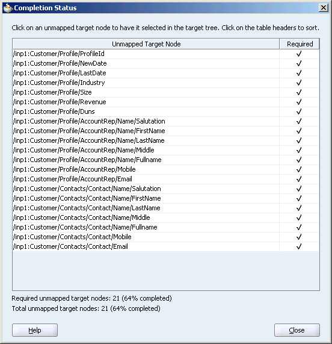Viewport: 332px width, 344px height.
Task: Click Required checkmark for Contacts/Contact/Email
Action: coord(299,247)
